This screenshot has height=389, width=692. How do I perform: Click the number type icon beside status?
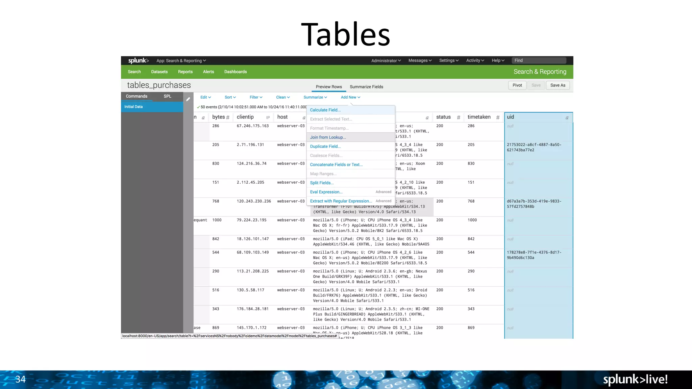[459, 118]
